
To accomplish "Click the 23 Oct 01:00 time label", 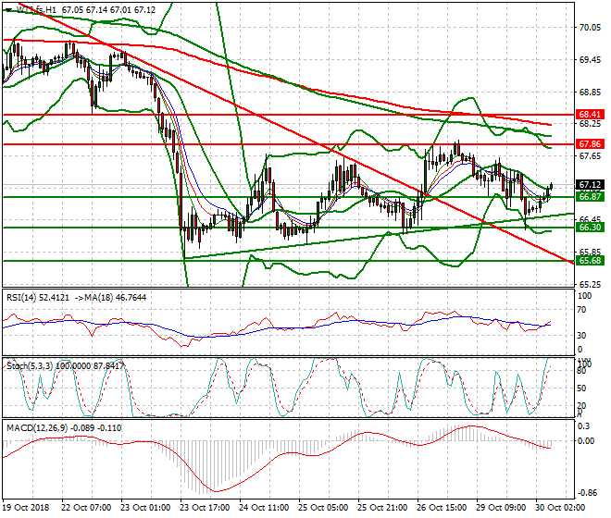I will (x=145, y=508).
